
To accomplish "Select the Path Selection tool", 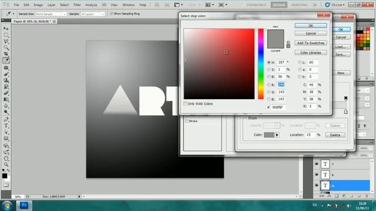I will 6,132.
